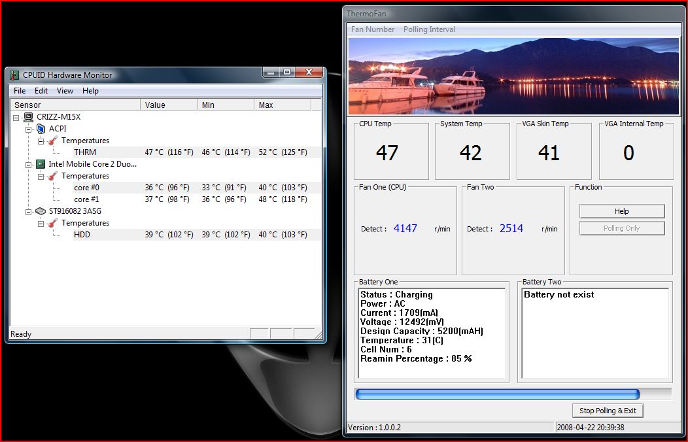688x442 pixels.
Task: Open the File menu in Hardware Monitor
Action: (x=20, y=91)
